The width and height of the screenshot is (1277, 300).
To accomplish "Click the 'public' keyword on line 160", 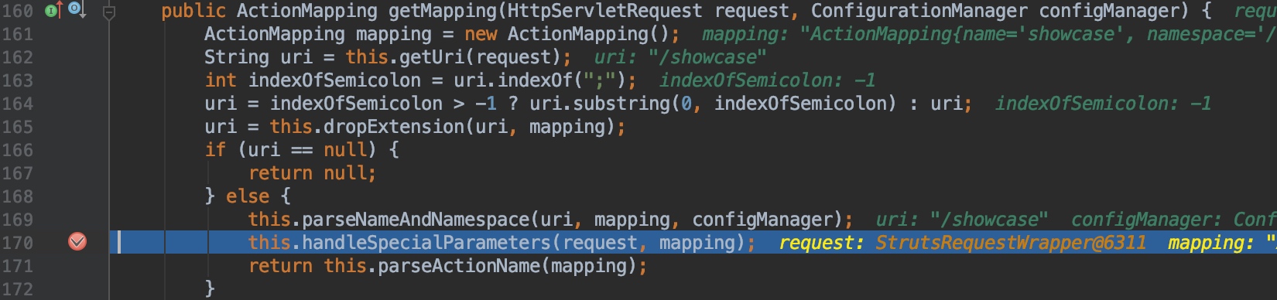I will point(193,11).
